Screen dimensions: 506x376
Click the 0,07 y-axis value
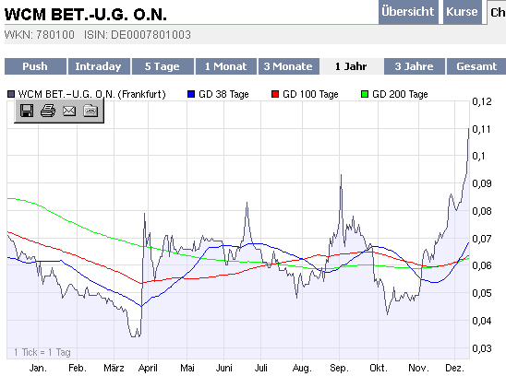tap(481, 239)
